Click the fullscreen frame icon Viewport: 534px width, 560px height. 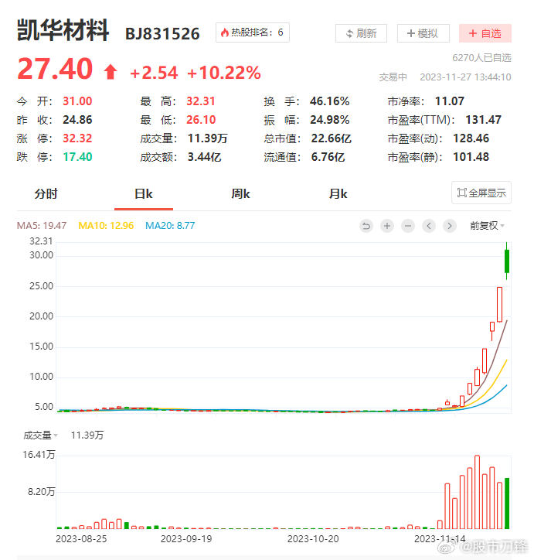coord(462,193)
